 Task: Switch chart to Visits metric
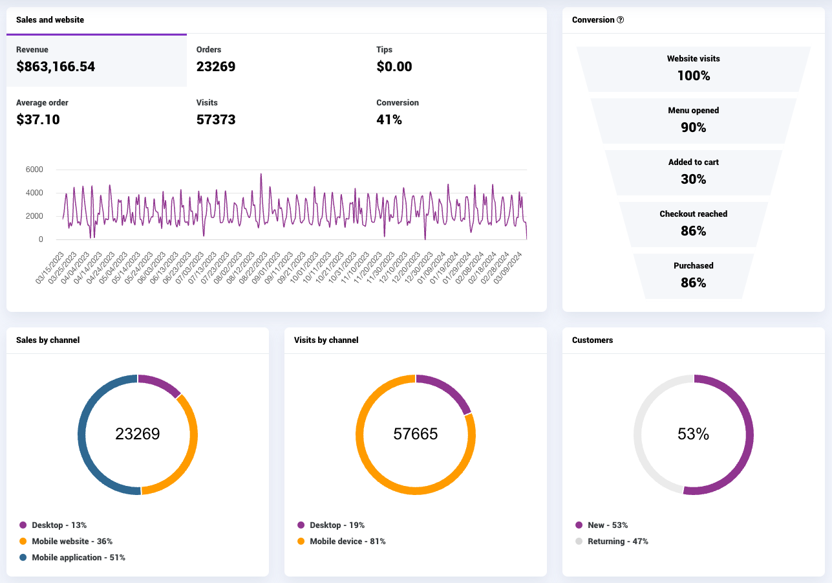point(277,113)
